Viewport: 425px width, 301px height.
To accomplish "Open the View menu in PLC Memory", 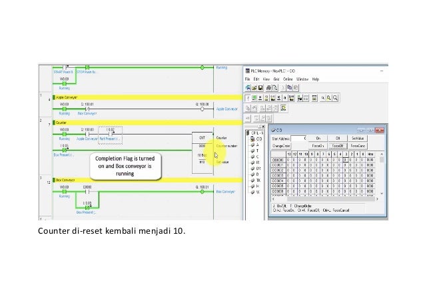I will click(266, 79).
